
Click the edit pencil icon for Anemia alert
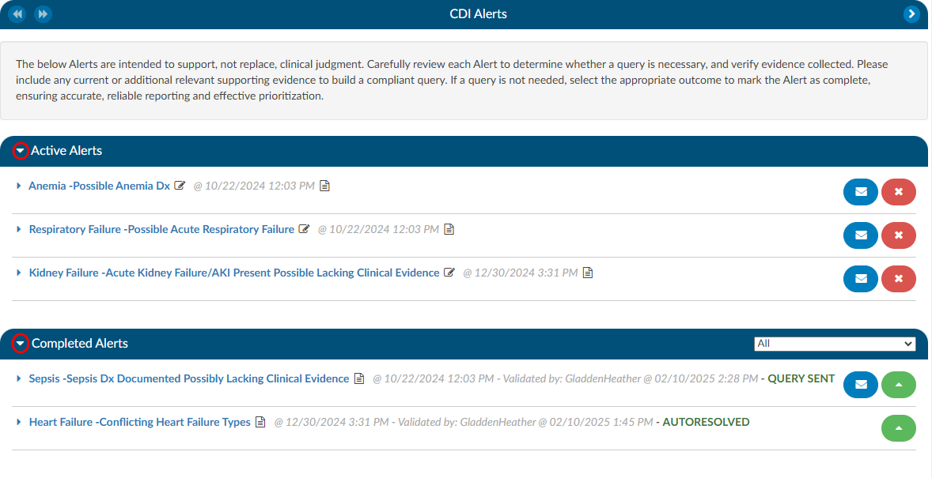pos(180,186)
